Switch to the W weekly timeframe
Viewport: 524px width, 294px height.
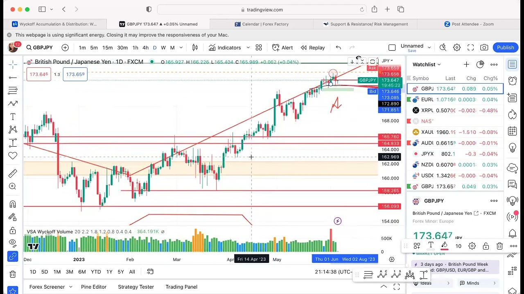pos(163,48)
